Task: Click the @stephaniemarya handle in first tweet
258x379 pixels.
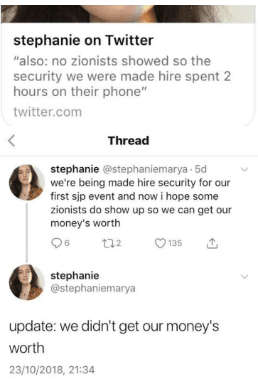Action: (145, 169)
